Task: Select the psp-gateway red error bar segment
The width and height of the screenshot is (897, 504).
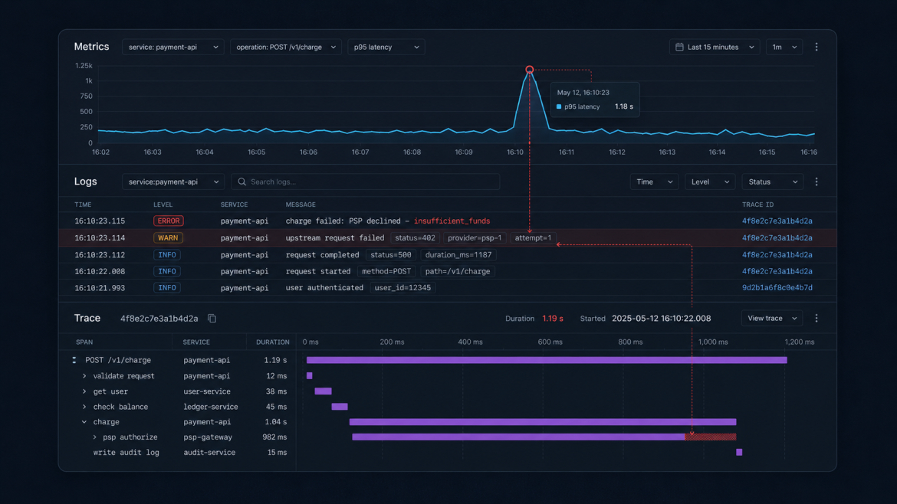Action: 711,437
